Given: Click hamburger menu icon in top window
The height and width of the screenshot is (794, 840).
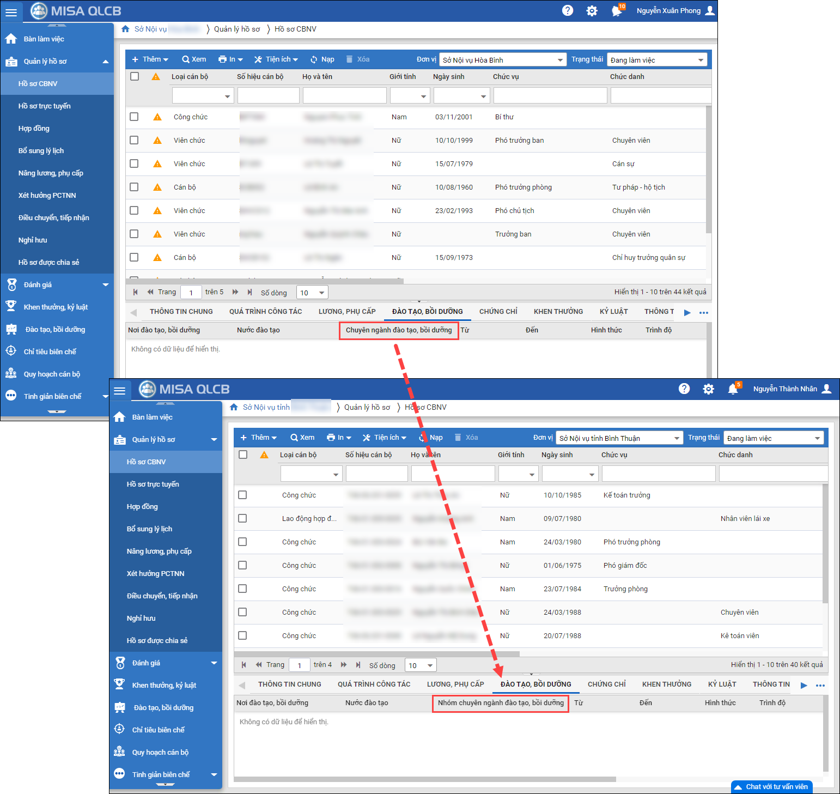Looking at the screenshot, I should [x=11, y=12].
